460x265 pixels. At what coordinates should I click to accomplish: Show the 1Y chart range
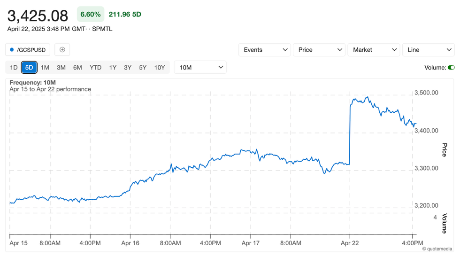point(113,68)
